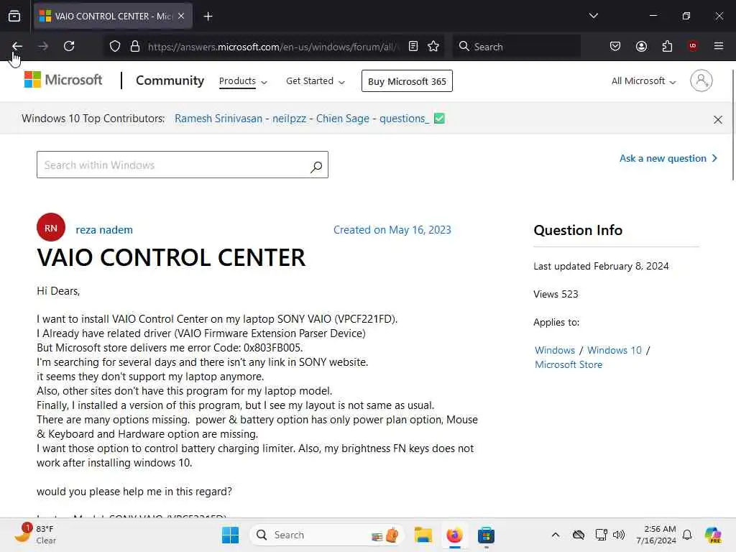This screenshot has height=552, width=736.
Task: Click the Microsoft logo
Action: point(63,80)
